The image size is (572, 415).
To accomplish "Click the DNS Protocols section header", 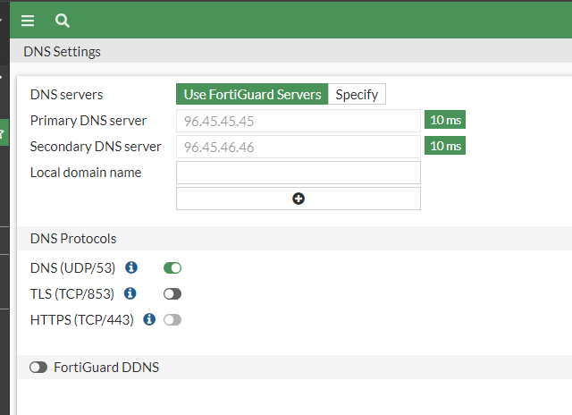I will point(73,239).
